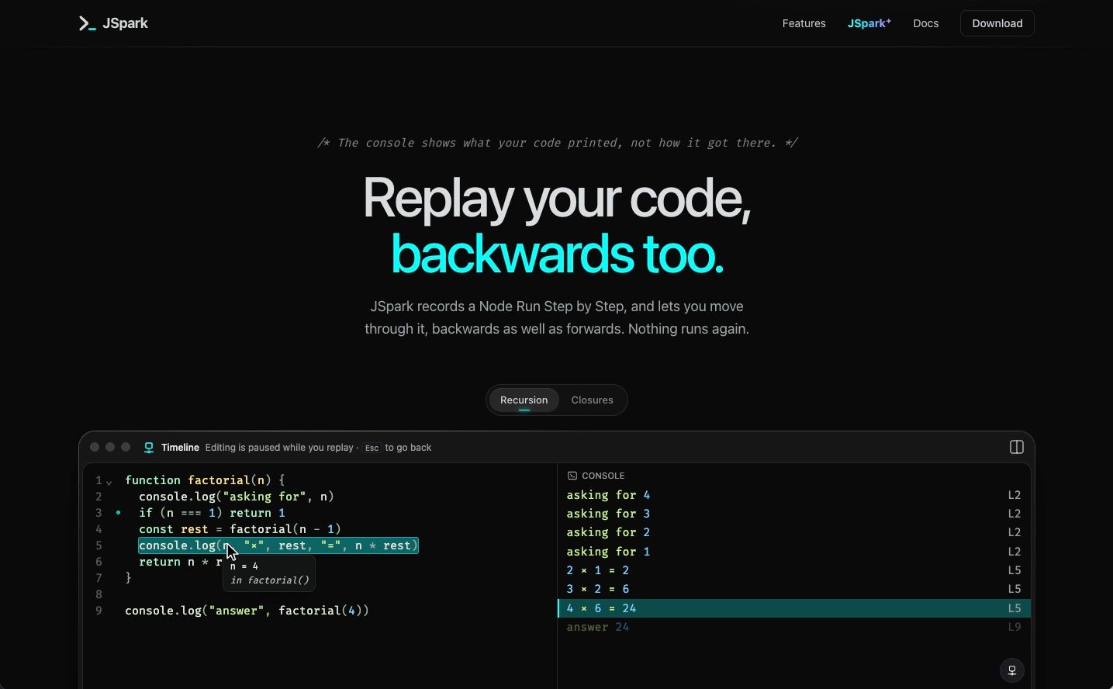
Task: Select console row "2 × 1 = 2"
Action: (793, 570)
